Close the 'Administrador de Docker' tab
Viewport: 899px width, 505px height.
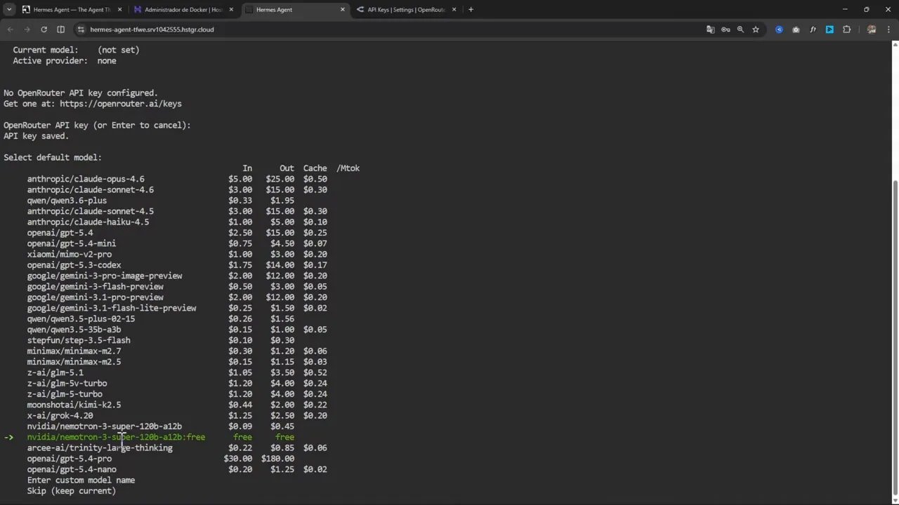[x=231, y=10]
